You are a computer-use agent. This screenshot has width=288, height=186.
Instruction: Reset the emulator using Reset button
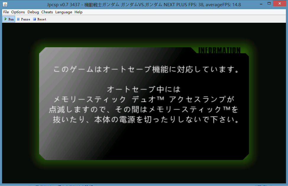pos(40,19)
